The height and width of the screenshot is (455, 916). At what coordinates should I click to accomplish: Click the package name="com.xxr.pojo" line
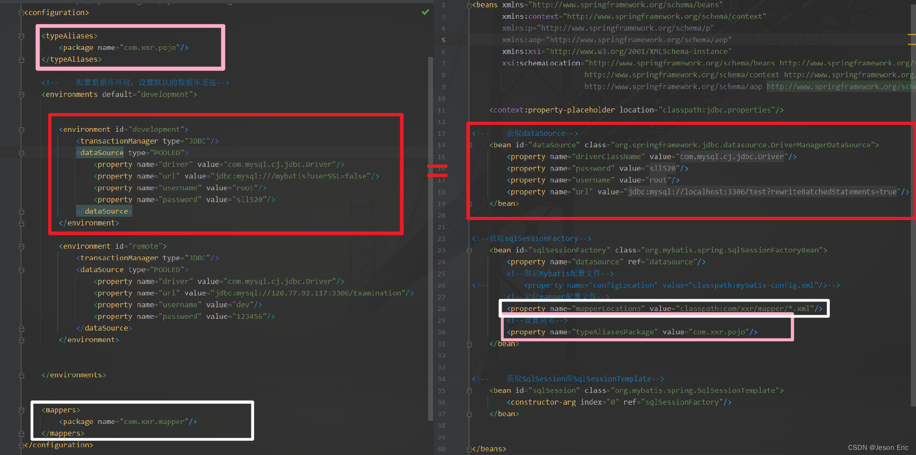click(x=124, y=48)
